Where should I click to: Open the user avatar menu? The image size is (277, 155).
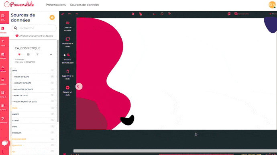272,5
